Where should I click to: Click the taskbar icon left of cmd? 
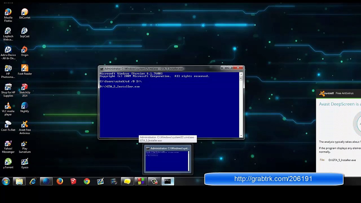point(154,181)
